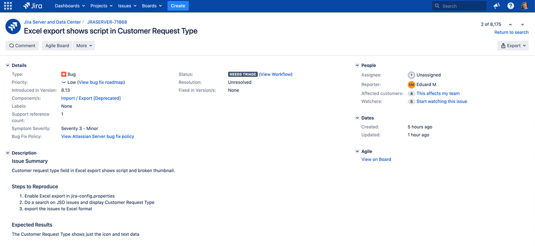Open the Projects menu
The height and width of the screenshot is (246, 535).
[101, 6]
